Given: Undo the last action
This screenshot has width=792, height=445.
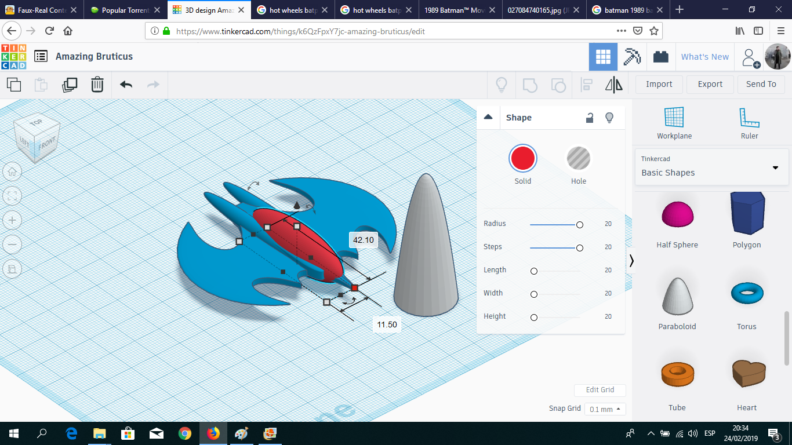Looking at the screenshot, I should click(x=126, y=85).
